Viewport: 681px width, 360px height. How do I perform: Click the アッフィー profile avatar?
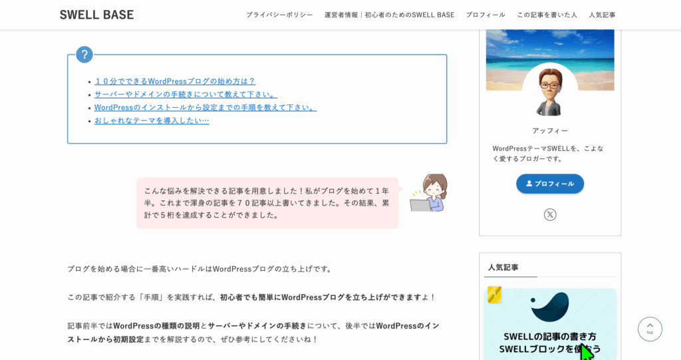pyautogui.click(x=550, y=91)
